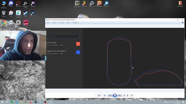Show hidden system tray icons
The image size is (186, 104).
click(x=163, y=102)
